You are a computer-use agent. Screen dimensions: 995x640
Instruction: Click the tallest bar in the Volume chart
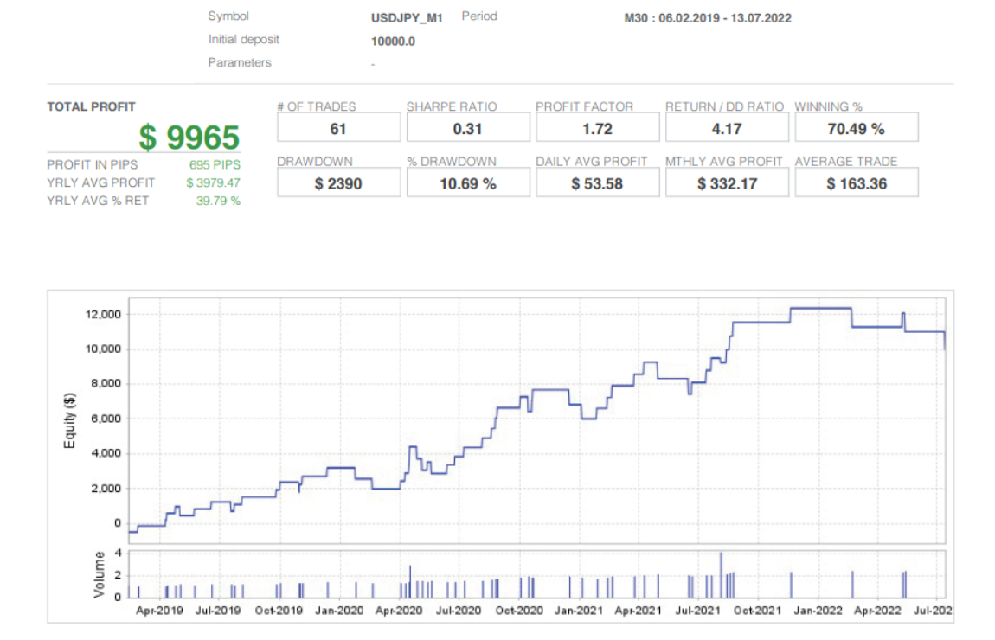click(721, 573)
